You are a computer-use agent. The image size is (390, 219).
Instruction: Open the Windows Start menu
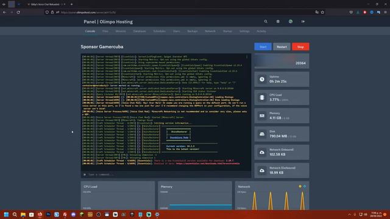coord(6,215)
